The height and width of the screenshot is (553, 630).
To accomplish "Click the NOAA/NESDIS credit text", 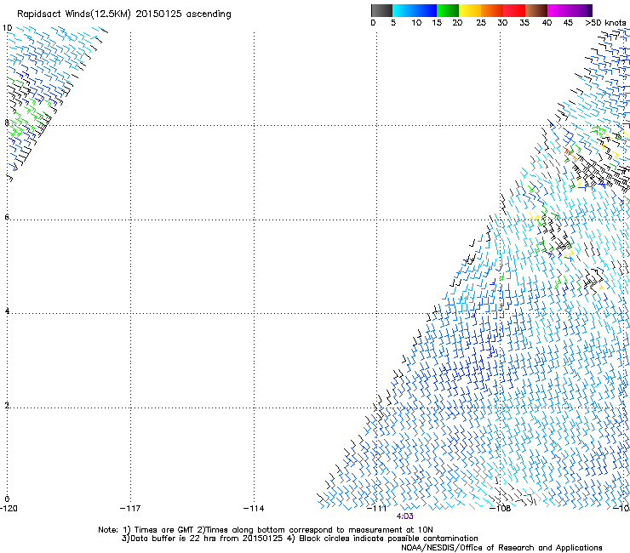I will coord(501,548).
